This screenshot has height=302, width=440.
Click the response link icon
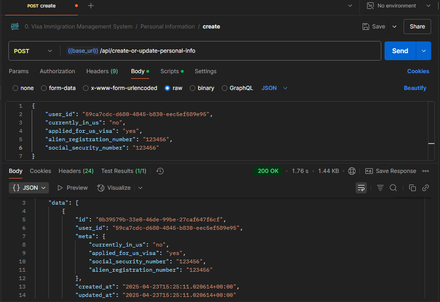[x=426, y=188]
